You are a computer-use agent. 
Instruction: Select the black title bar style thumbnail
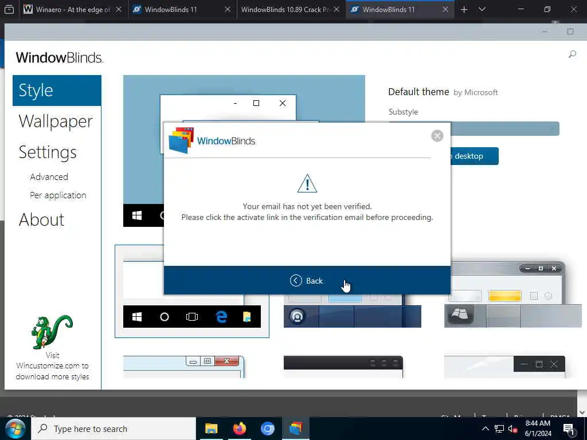(343, 367)
